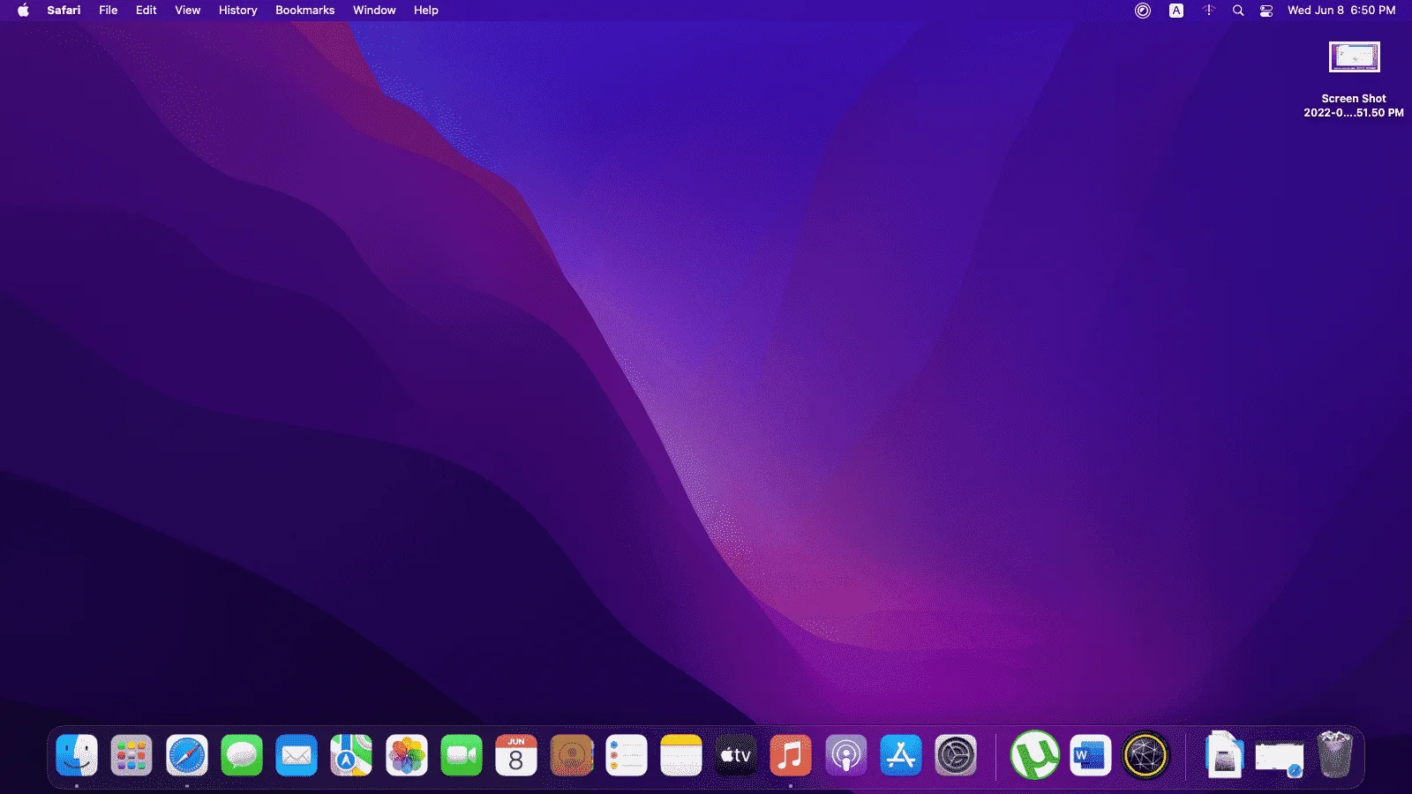
Task: Click the date and time Wed Jun 8 6:50 PM
Action: 1341,11
